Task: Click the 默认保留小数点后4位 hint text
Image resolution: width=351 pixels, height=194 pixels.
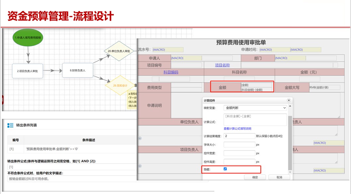Action: click(269, 136)
